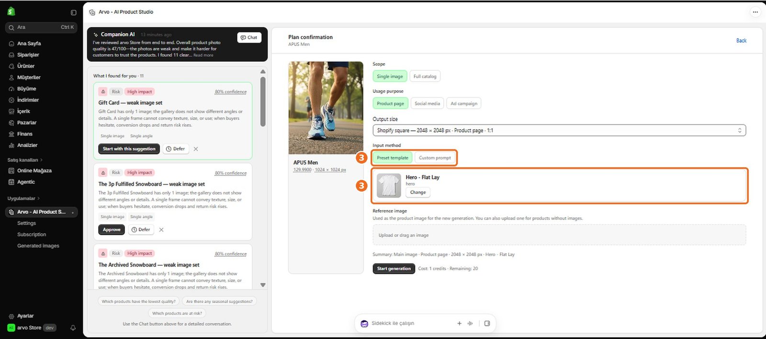Viewport: 766px width, 339px height.
Task: Click APUS Men running product image
Action: pyautogui.click(x=326, y=108)
